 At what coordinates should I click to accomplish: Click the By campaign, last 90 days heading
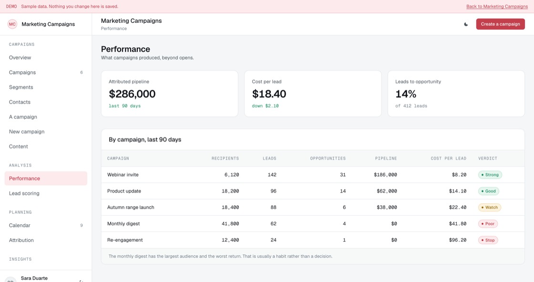tap(145, 139)
